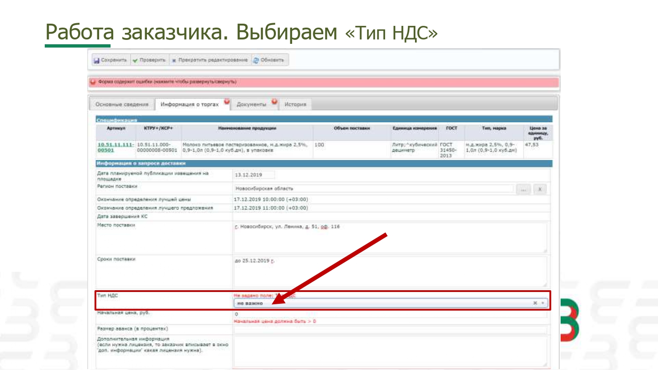Click the green checkmark Проверить icon

coord(135,60)
